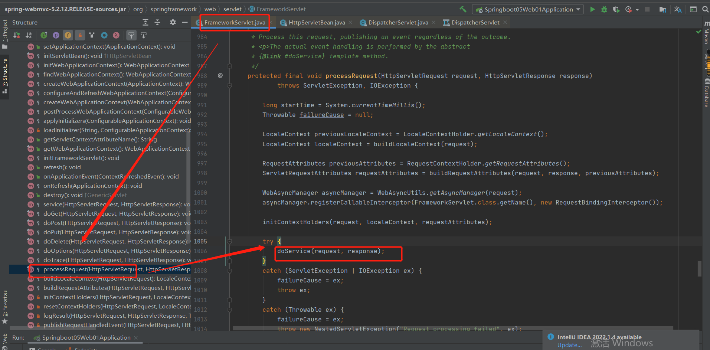Toggle Autoscroll from Source icon

tap(144, 35)
